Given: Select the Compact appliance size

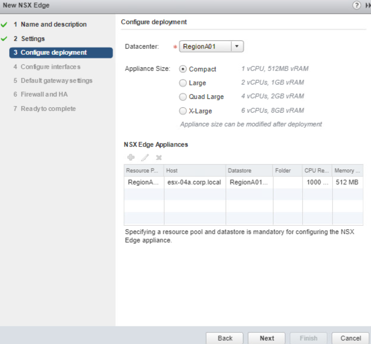Looking at the screenshot, I should click(x=183, y=69).
